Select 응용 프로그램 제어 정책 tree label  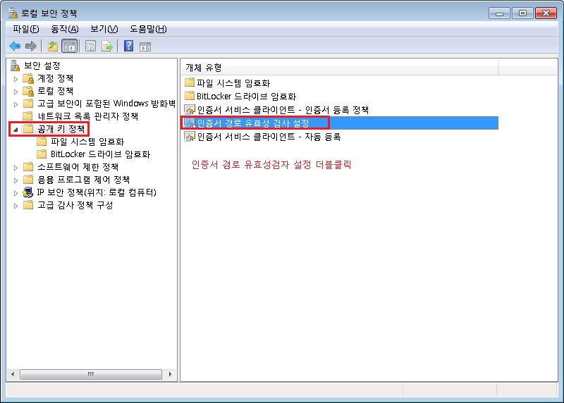pos(84,180)
